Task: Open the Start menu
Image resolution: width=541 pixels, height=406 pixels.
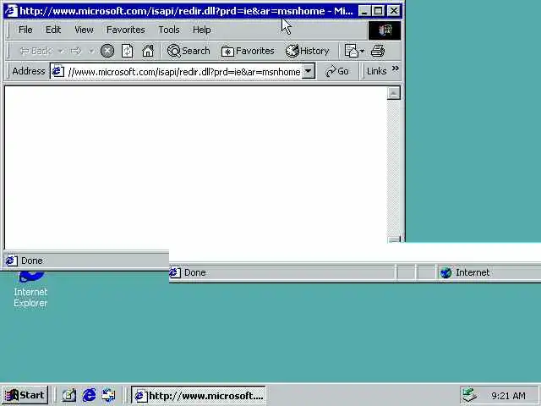Action: point(25,395)
